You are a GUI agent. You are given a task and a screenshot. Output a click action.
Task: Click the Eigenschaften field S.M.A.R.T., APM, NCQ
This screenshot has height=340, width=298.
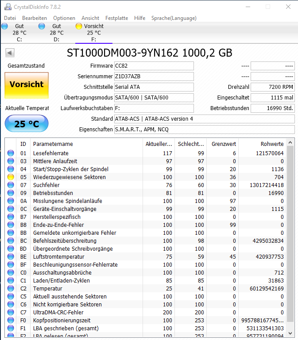(x=205, y=130)
